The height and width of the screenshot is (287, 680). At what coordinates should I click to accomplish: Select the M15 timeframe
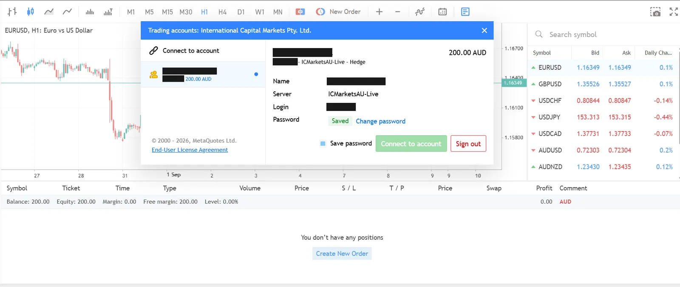167,12
